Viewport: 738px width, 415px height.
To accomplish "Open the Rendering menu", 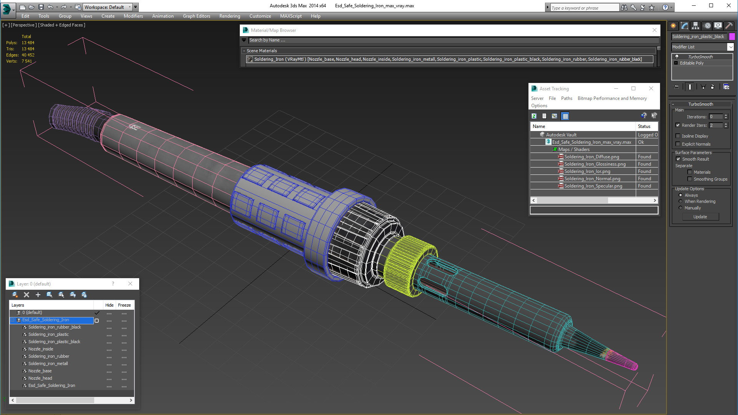I will (x=229, y=16).
